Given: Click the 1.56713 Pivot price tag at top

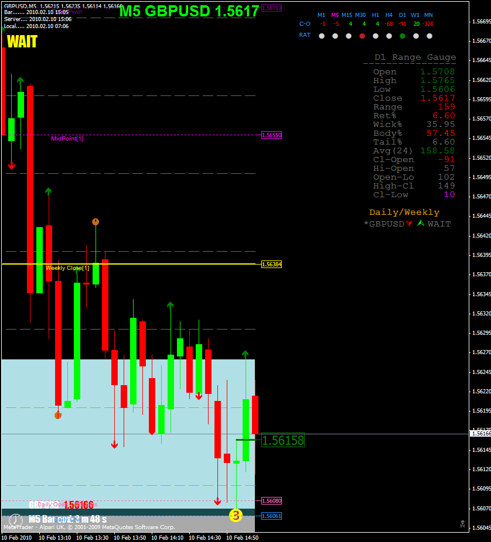Looking at the screenshot, I should pyautogui.click(x=272, y=8).
